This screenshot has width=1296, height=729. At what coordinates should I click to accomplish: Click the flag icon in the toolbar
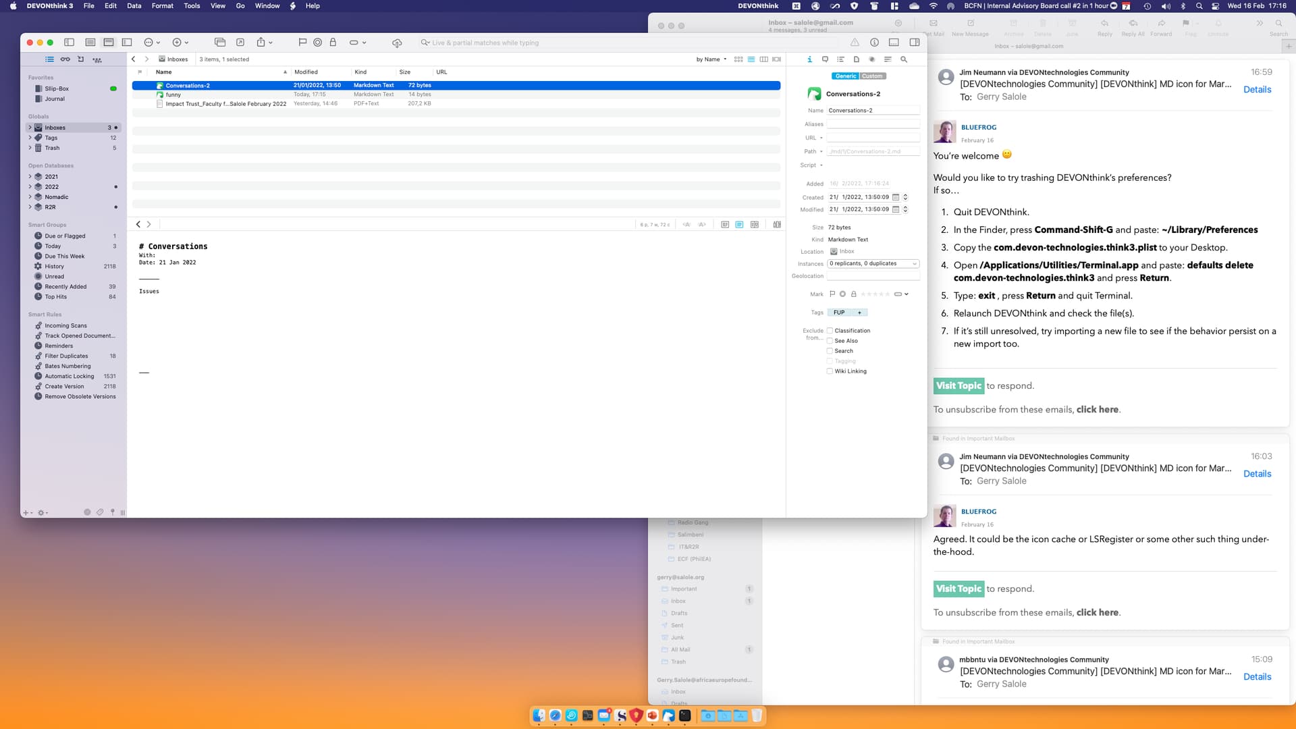pos(302,42)
